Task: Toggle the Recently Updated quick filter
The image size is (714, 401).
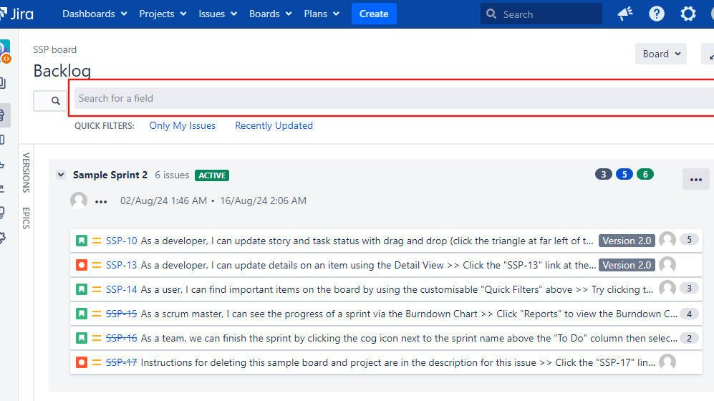Action: click(x=274, y=125)
